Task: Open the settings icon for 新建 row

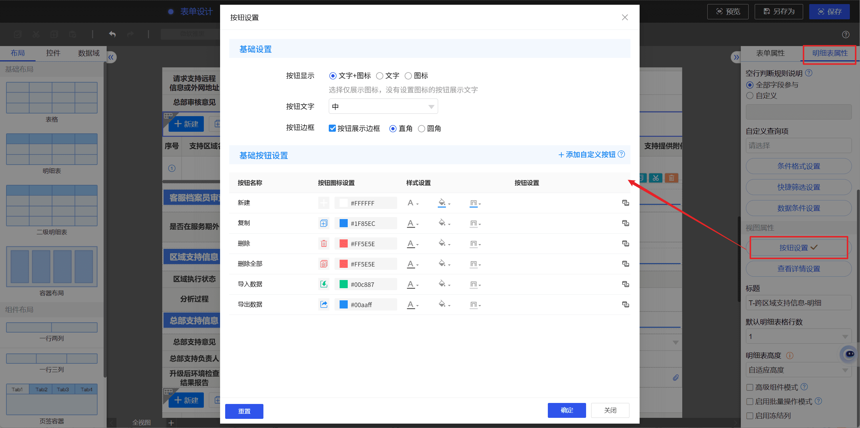Action: coord(625,203)
